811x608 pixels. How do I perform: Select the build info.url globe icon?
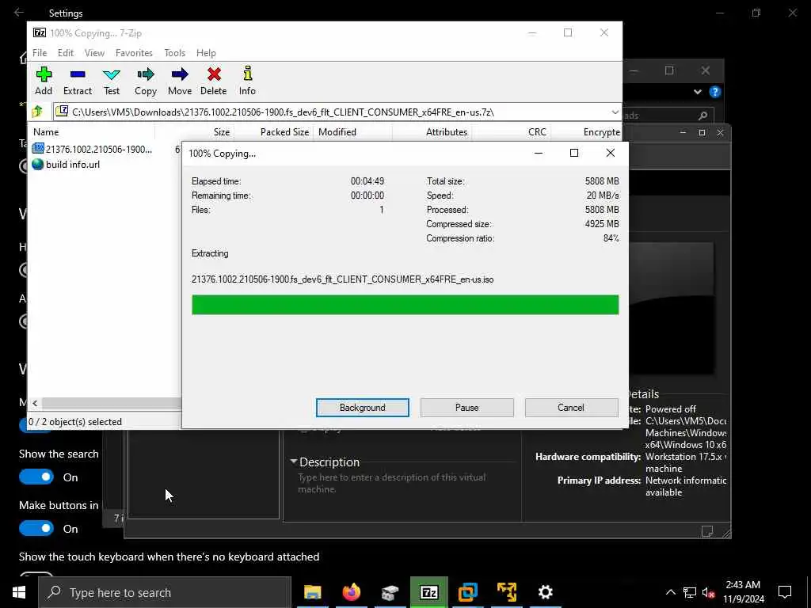pyautogui.click(x=38, y=165)
